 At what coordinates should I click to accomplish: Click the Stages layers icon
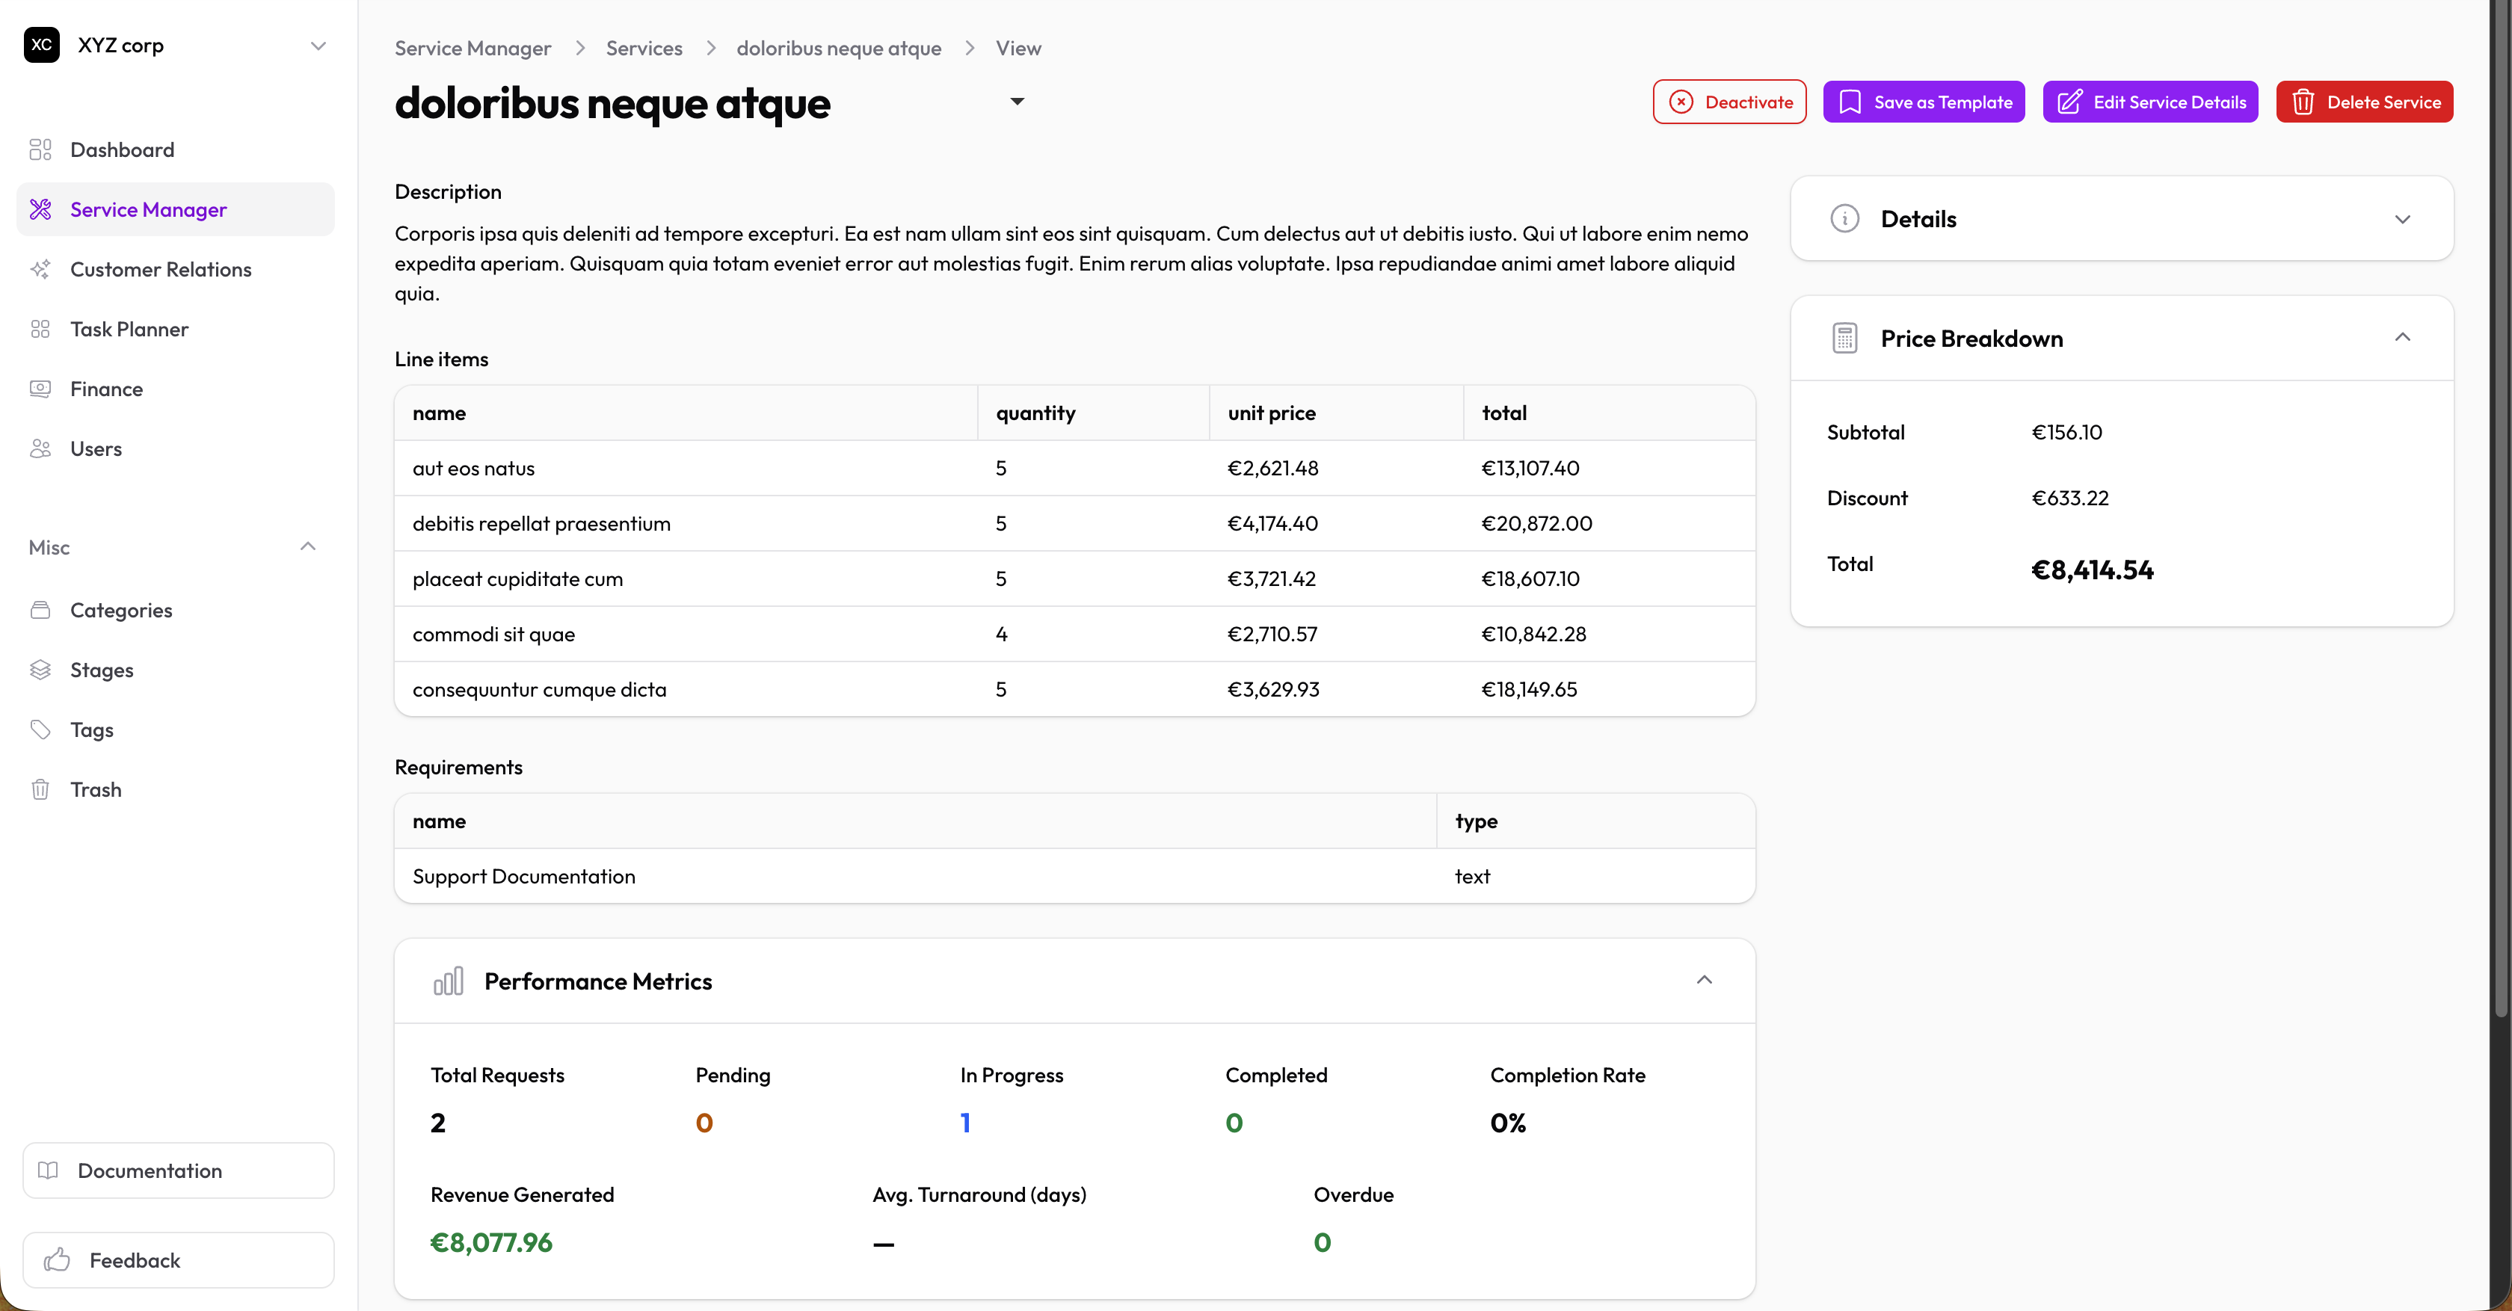tap(40, 670)
